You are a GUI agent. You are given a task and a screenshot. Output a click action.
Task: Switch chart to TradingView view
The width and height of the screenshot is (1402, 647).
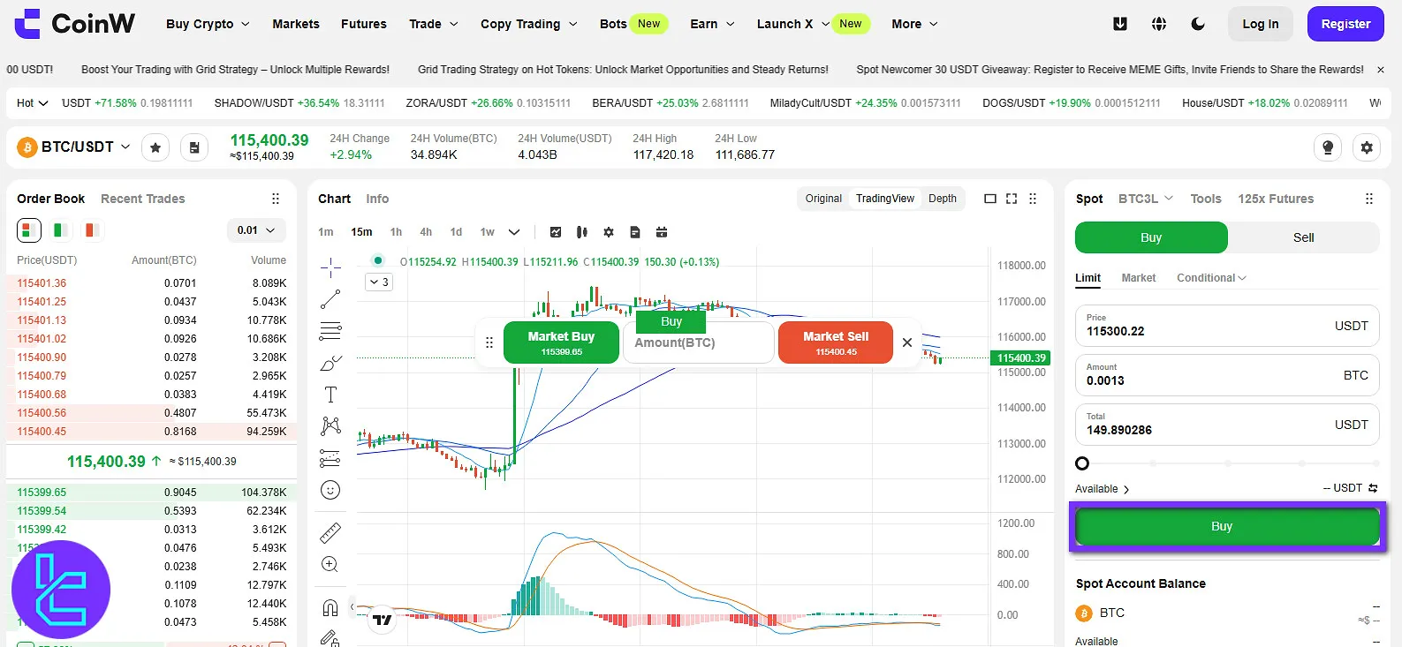[x=885, y=199]
